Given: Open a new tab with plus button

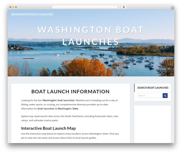Looking at the screenshot, I should coord(173,8).
